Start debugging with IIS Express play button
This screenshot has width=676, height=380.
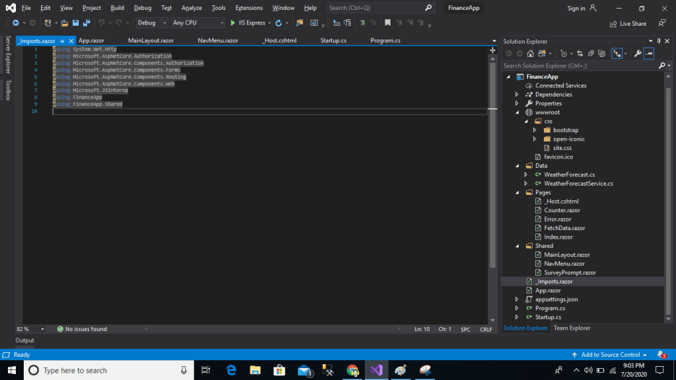[233, 23]
